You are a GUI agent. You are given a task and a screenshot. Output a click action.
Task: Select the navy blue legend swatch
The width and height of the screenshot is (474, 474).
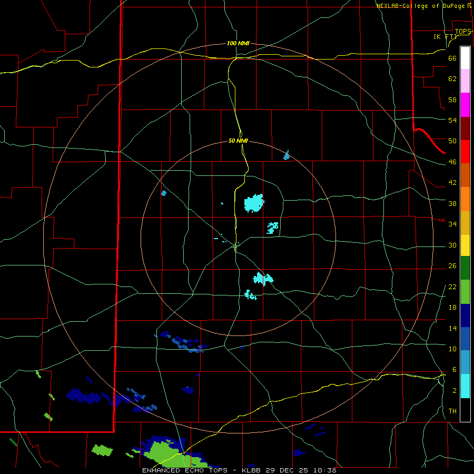coord(465,315)
